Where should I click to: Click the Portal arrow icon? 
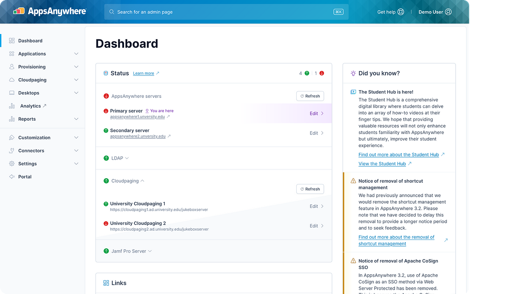[12, 176]
